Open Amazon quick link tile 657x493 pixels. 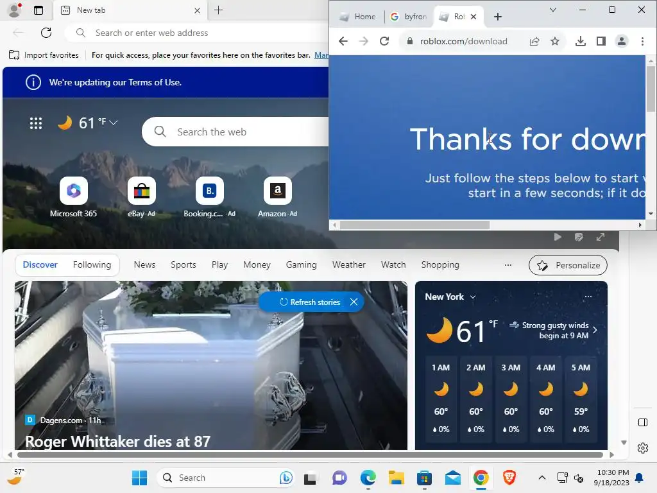click(277, 196)
